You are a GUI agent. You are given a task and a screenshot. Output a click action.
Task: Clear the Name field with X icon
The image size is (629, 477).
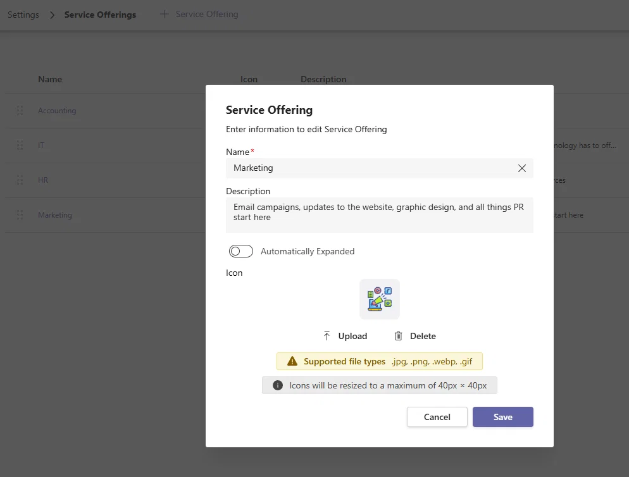click(x=521, y=168)
